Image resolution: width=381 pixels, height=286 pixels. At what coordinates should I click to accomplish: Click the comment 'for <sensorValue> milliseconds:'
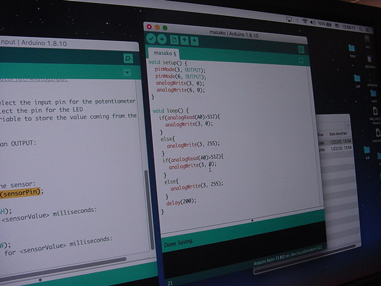pyautogui.click(x=58, y=246)
